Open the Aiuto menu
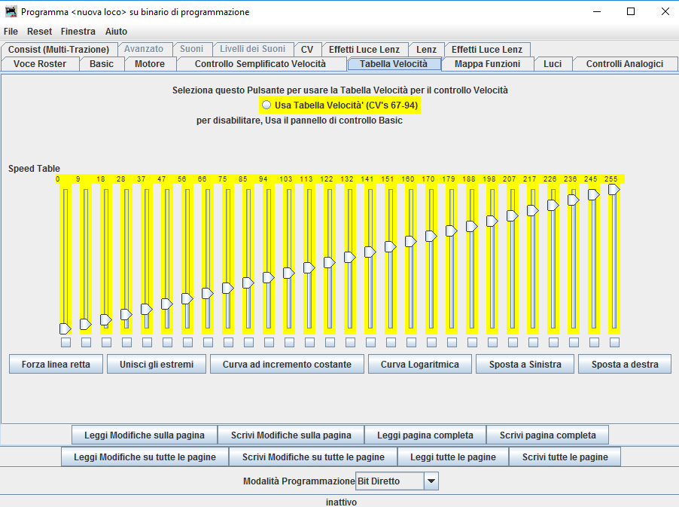Viewport: 679px width, 507px height. point(116,32)
